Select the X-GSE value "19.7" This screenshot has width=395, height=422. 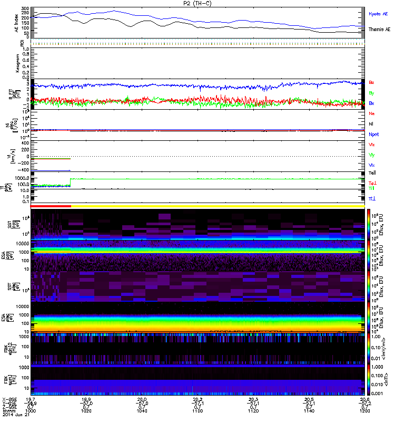31,399
